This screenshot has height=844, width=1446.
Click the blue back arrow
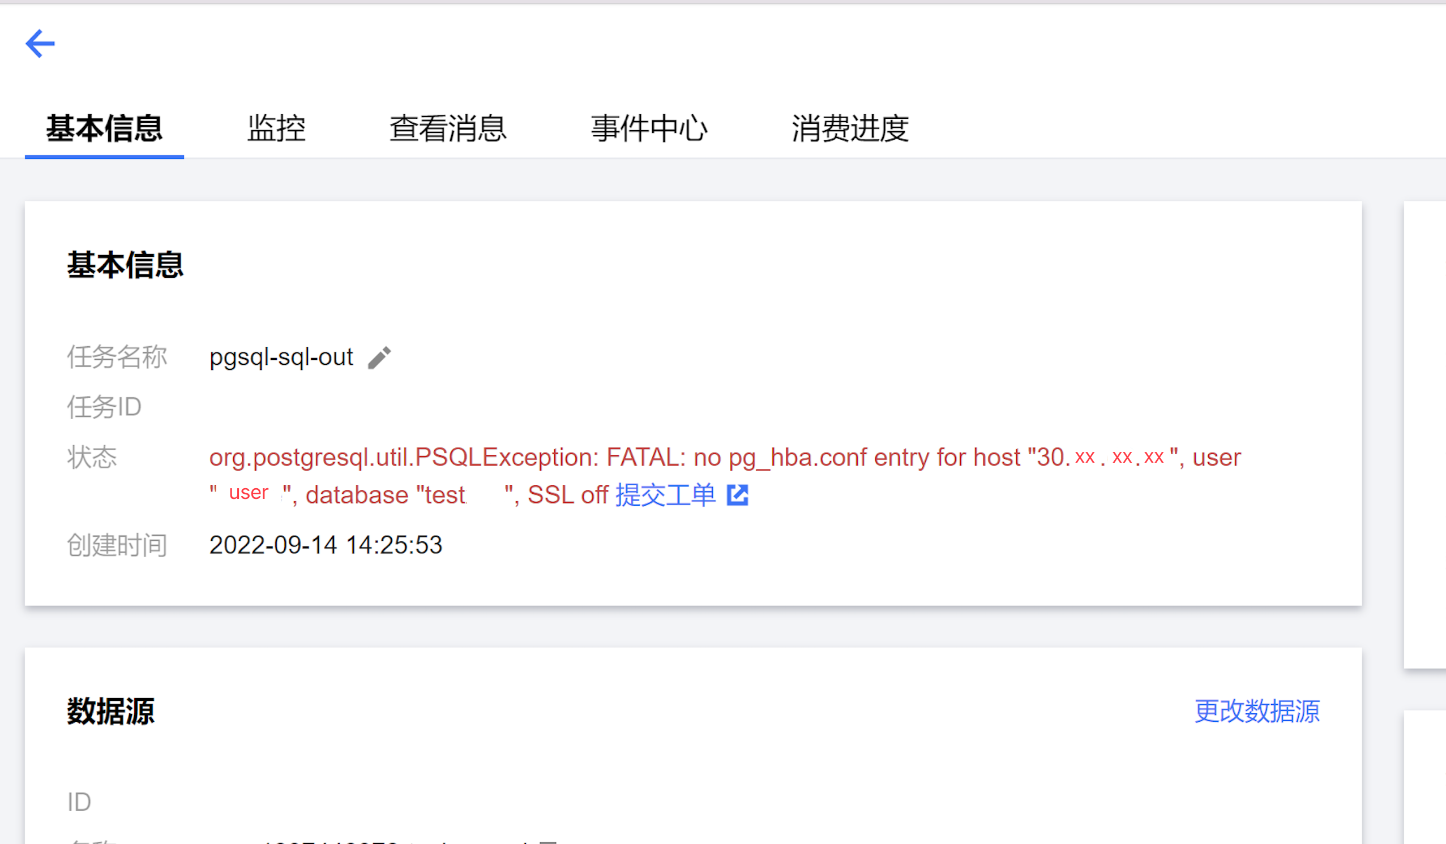[x=40, y=44]
